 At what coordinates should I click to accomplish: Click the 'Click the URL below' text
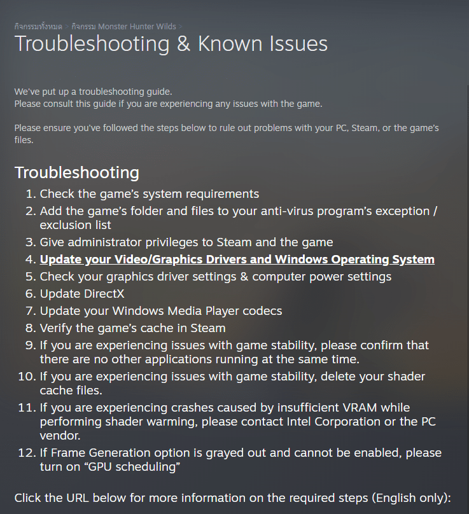click(232, 498)
